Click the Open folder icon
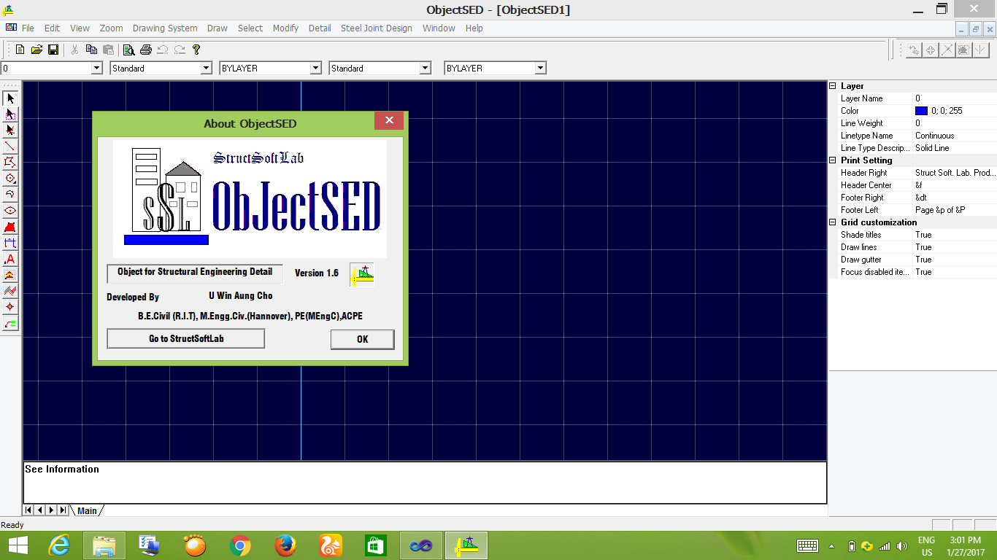This screenshot has width=997, height=560. tap(36, 50)
